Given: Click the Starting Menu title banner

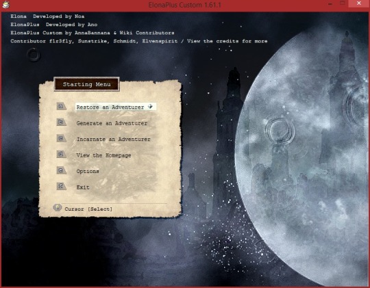Looking at the screenshot, I should [86, 84].
